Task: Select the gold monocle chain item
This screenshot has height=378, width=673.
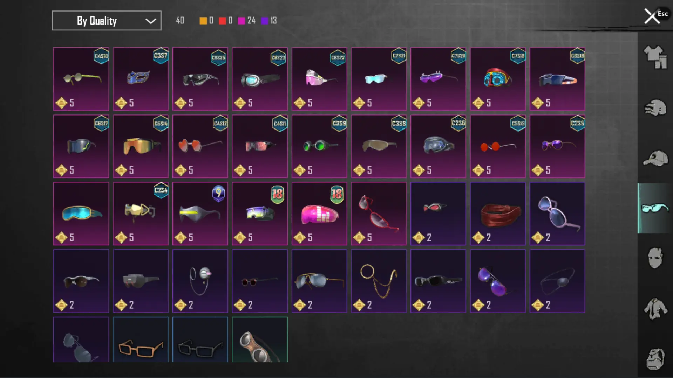Action: coord(379,281)
